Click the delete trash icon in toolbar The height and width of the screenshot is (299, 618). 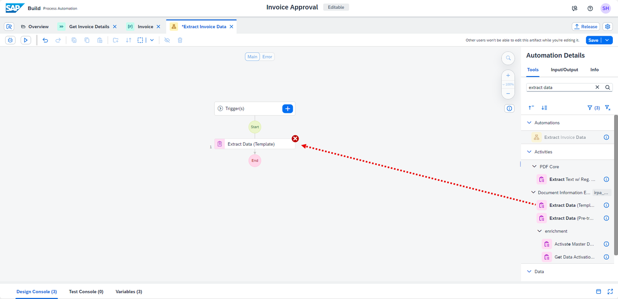pyautogui.click(x=180, y=40)
